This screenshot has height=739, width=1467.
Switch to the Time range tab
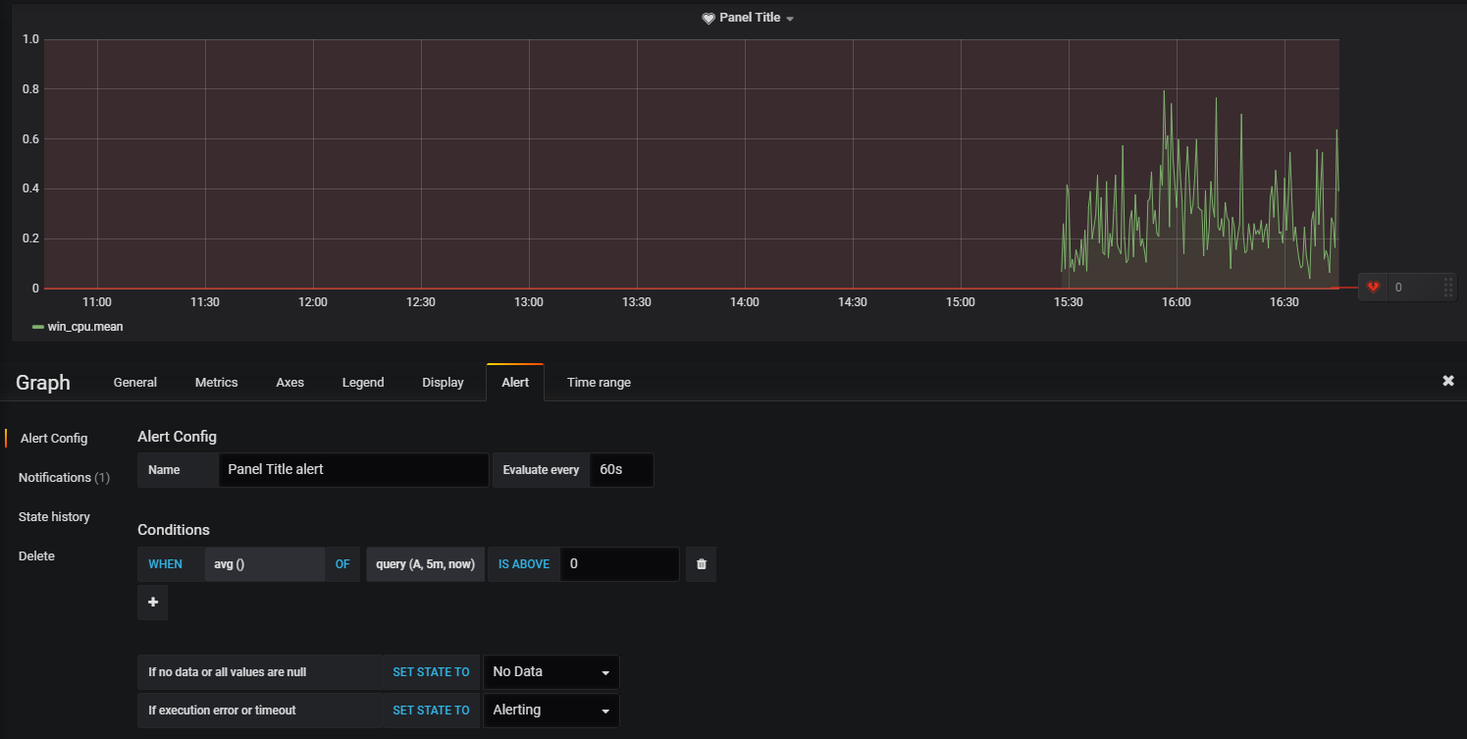click(599, 382)
